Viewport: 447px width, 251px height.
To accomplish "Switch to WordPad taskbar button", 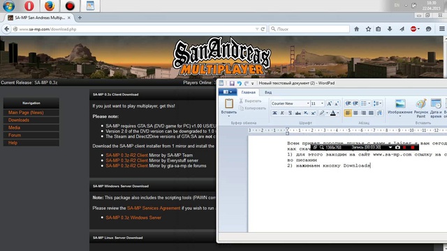I will (x=90, y=6).
